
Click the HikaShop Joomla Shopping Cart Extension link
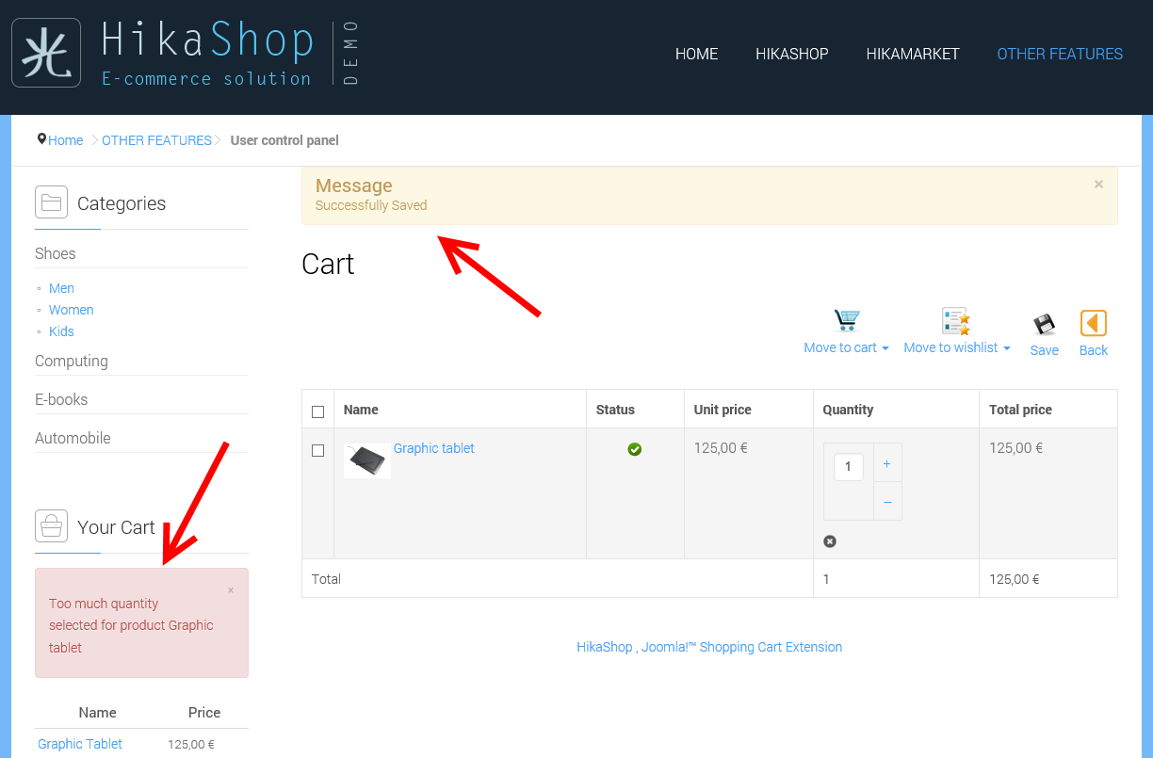(x=709, y=647)
